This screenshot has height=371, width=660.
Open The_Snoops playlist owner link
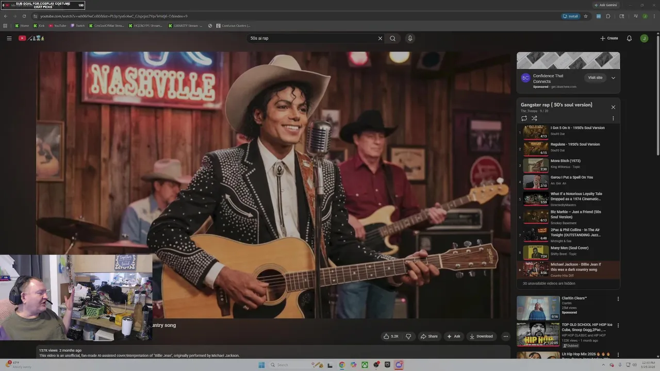(529, 111)
